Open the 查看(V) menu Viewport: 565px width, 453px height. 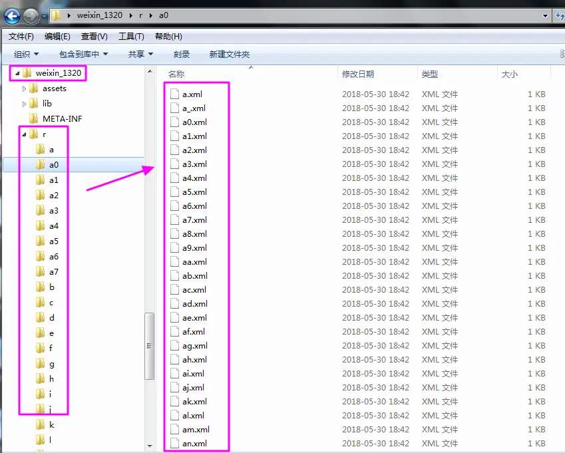(94, 37)
